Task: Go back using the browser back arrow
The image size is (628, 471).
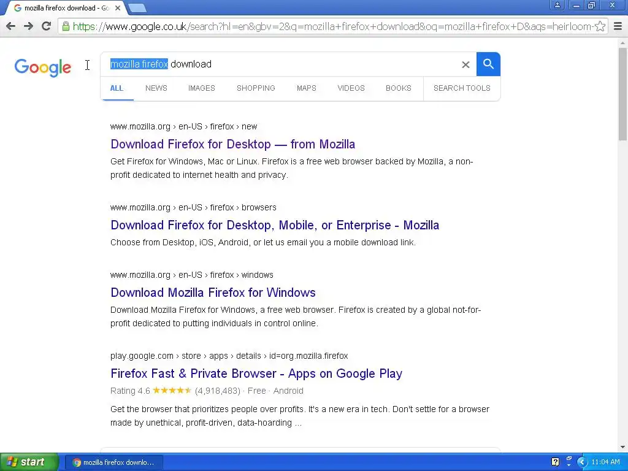Action: 11,26
